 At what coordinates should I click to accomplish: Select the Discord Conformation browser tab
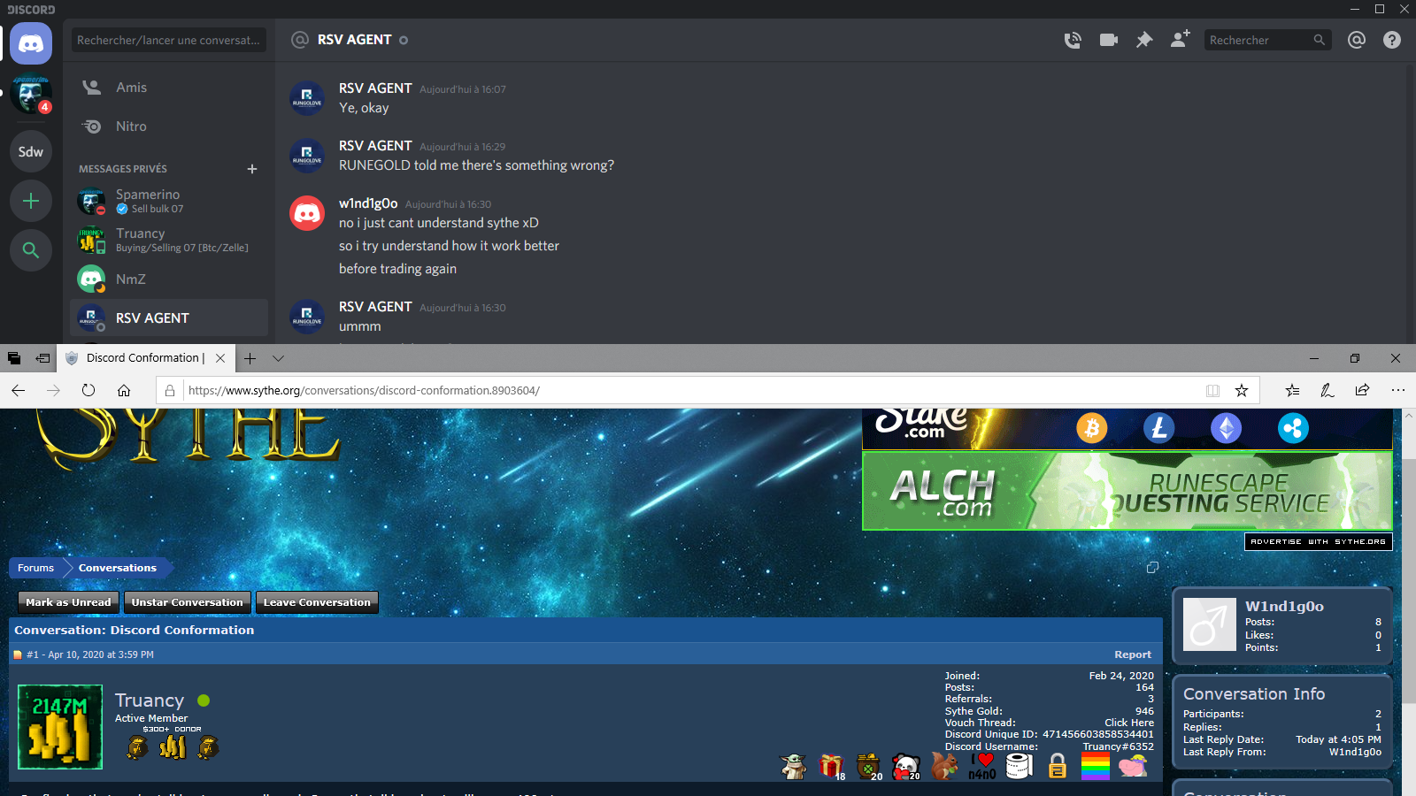[146, 358]
